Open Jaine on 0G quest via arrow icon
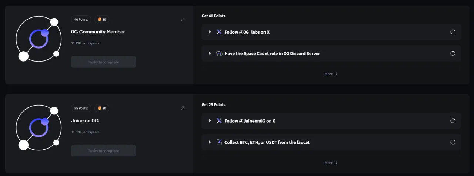 tap(183, 108)
